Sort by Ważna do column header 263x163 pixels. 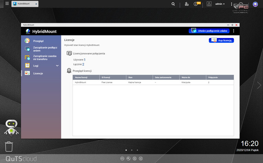click(193, 77)
